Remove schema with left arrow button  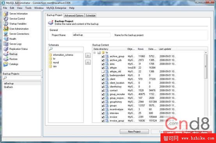coord(88,62)
